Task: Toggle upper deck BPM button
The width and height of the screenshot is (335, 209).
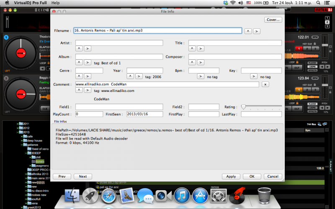Action: 315,37
